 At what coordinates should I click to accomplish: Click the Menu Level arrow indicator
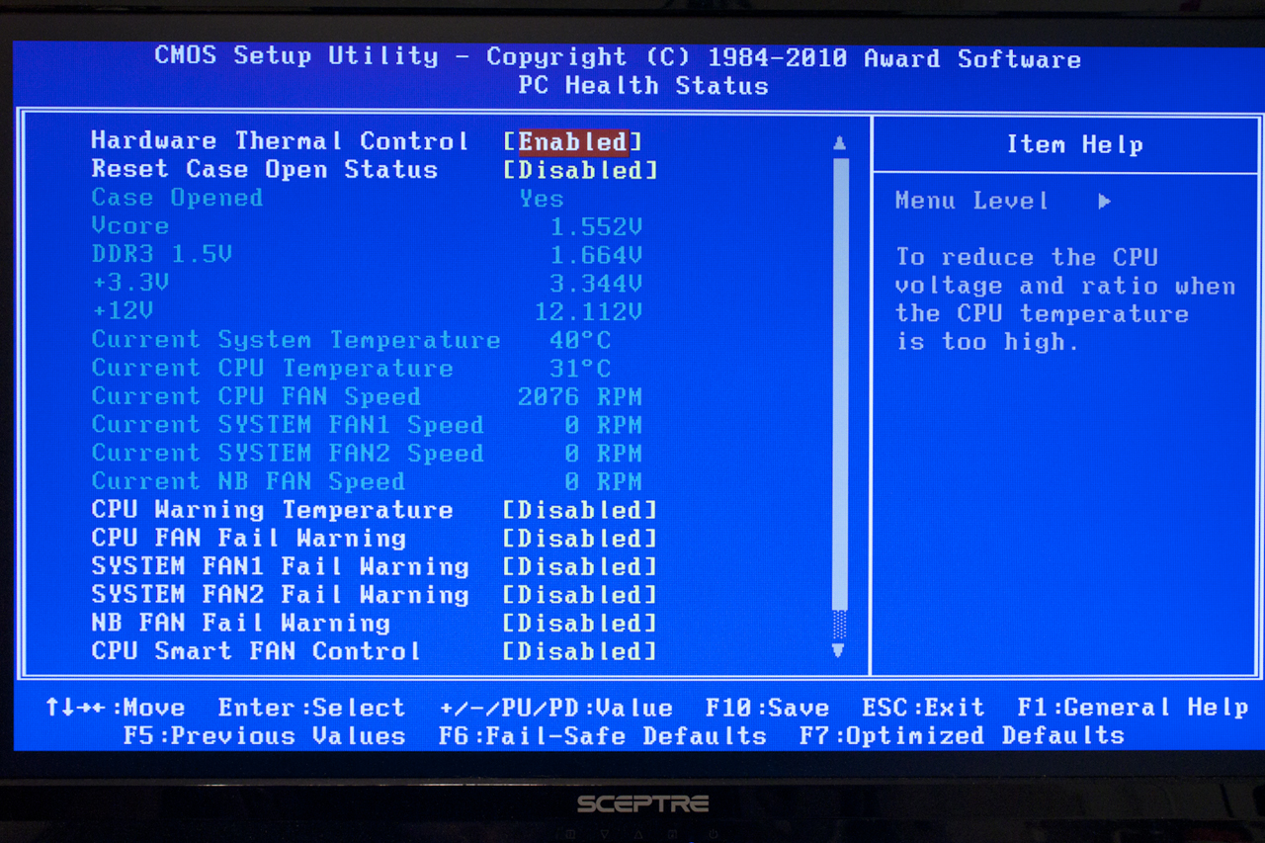tap(1104, 202)
